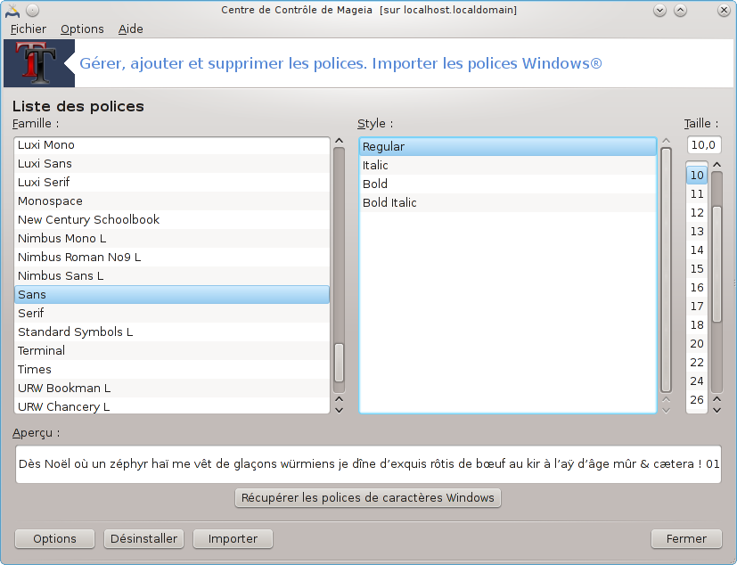Click the Mageia Control Center title bar icon

point(12,11)
